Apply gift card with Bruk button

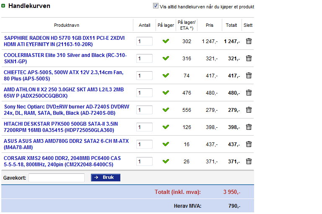(106, 178)
